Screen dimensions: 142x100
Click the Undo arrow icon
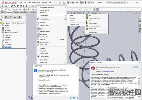[x=77, y=3]
